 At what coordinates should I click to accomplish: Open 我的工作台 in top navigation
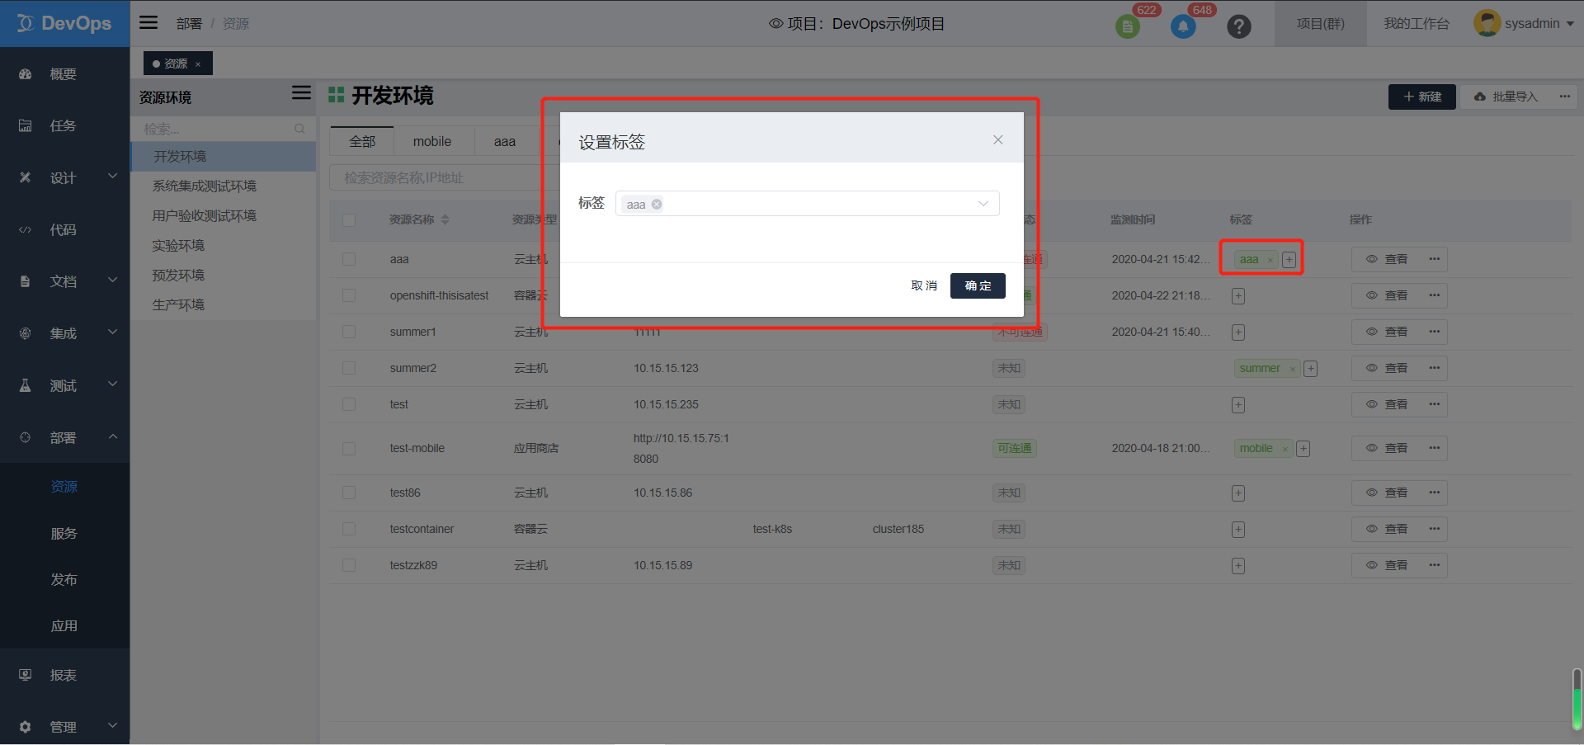tap(1417, 23)
